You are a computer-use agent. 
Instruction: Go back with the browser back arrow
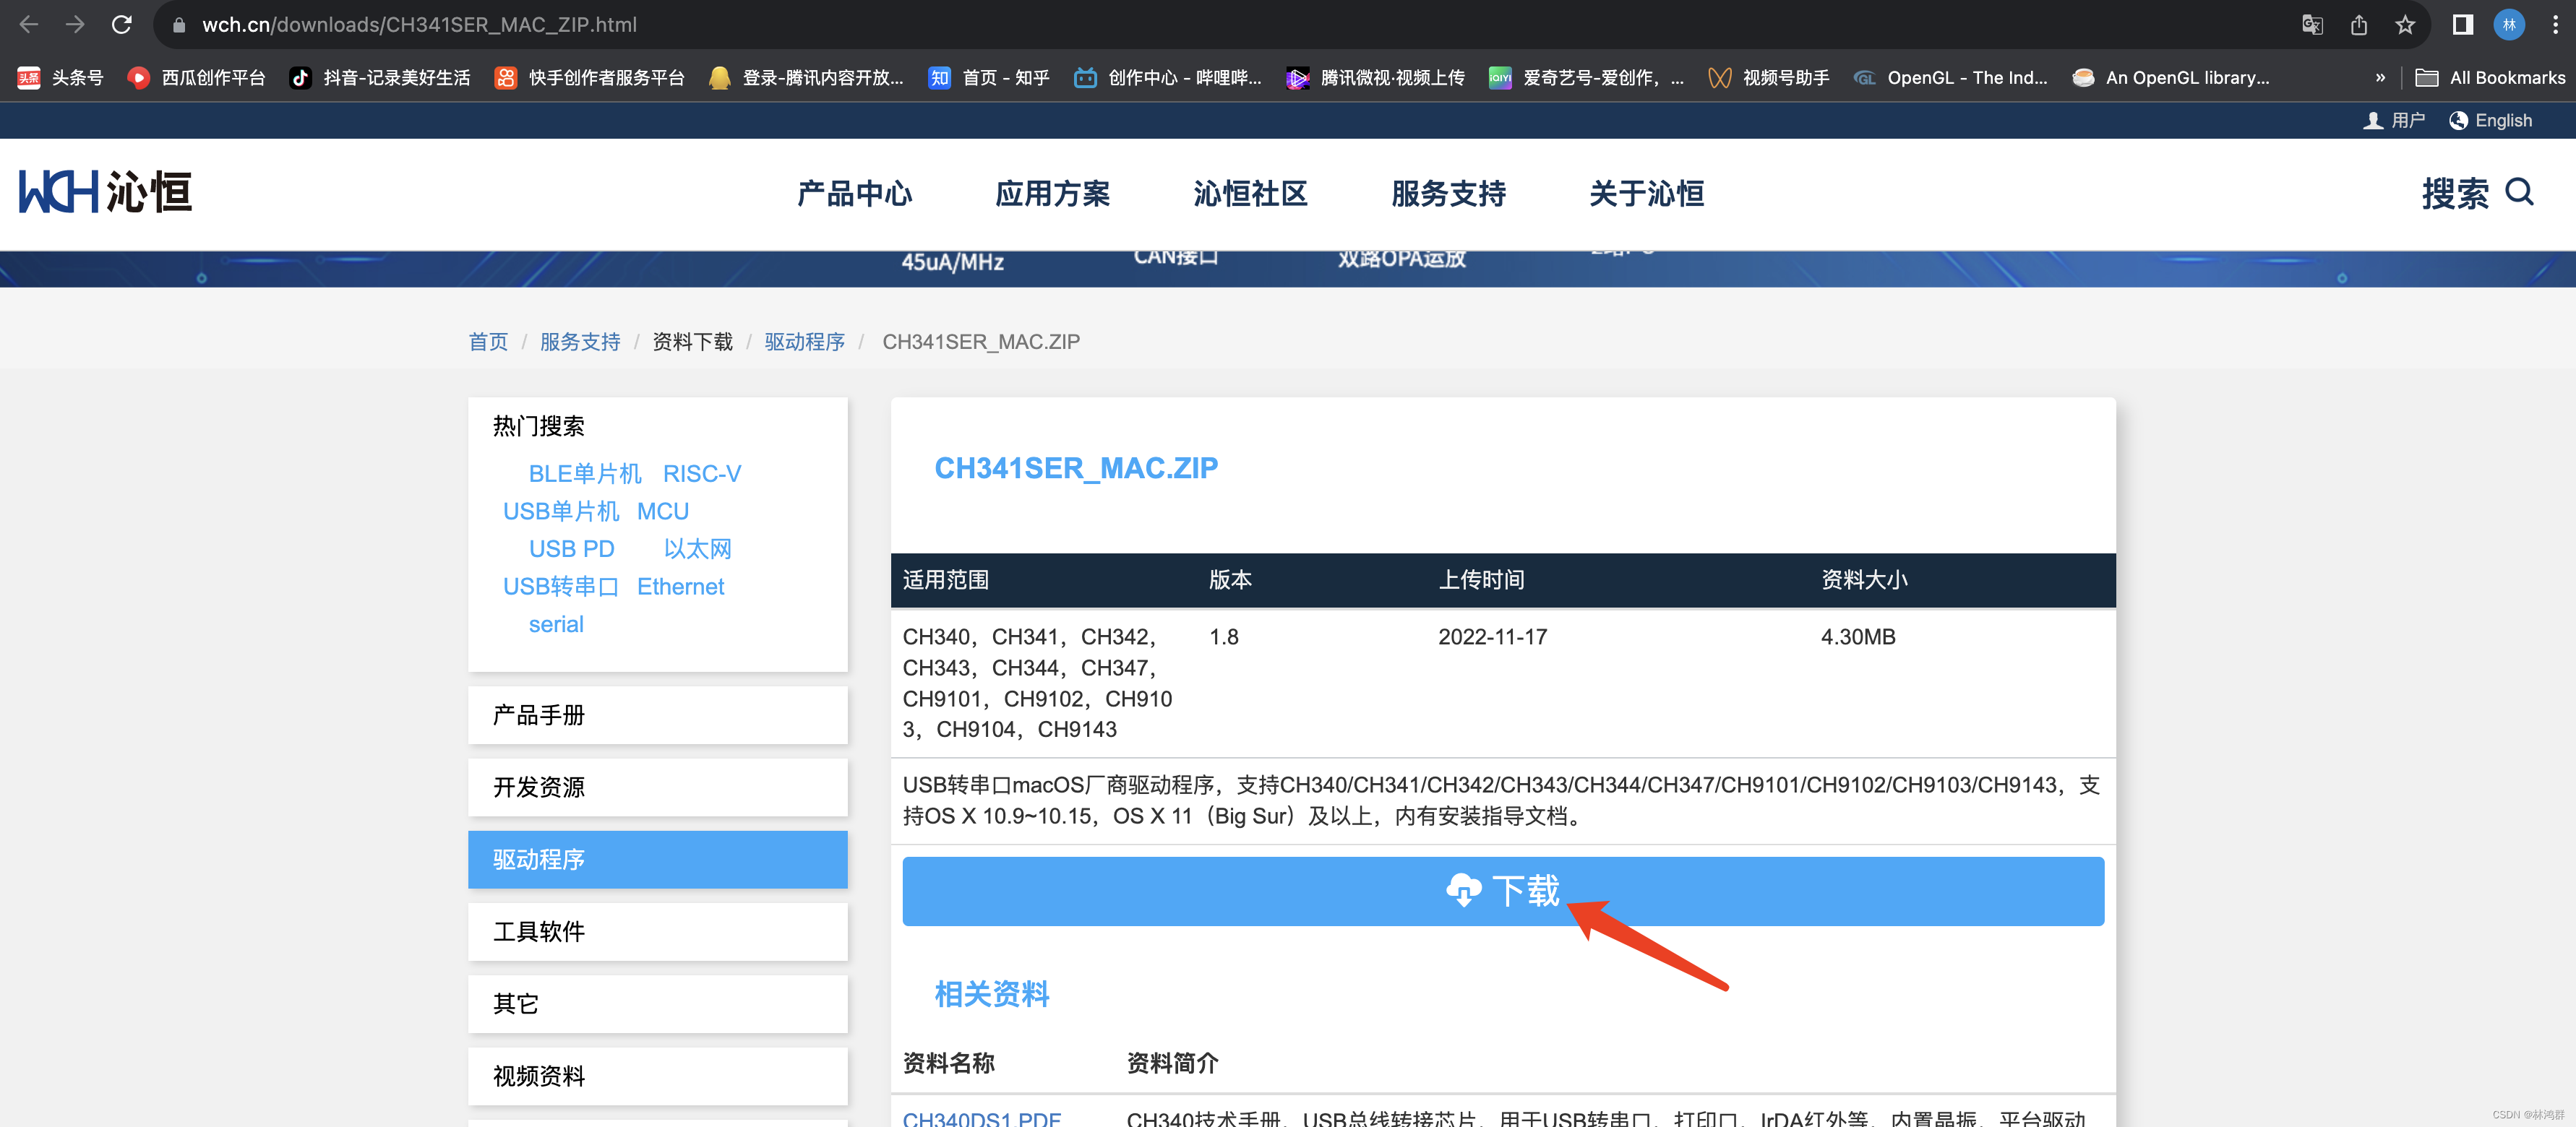pyautogui.click(x=29, y=24)
